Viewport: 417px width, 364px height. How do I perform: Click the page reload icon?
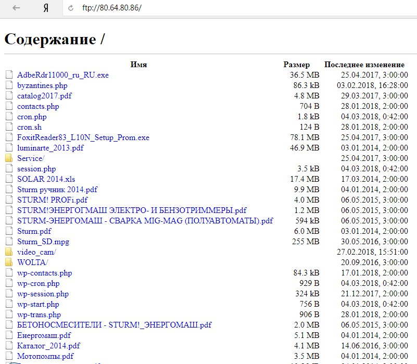[x=70, y=8]
